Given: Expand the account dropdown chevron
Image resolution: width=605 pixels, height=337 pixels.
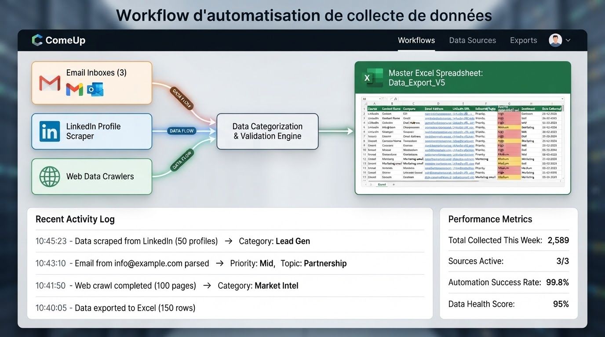Looking at the screenshot, I should [568, 40].
